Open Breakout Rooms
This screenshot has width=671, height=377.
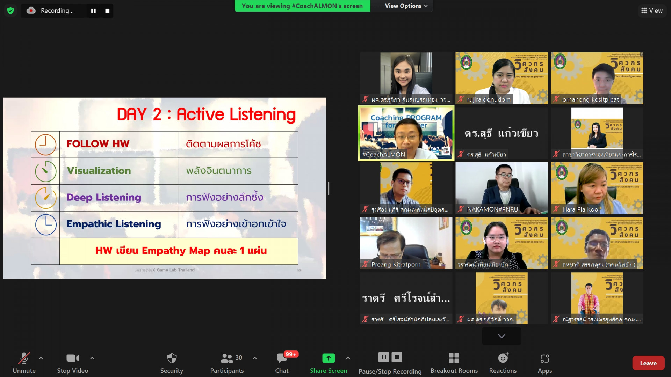(454, 358)
